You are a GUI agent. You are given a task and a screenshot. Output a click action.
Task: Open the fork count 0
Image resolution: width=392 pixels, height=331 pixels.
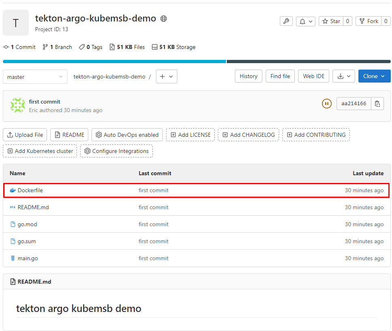pos(386,21)
